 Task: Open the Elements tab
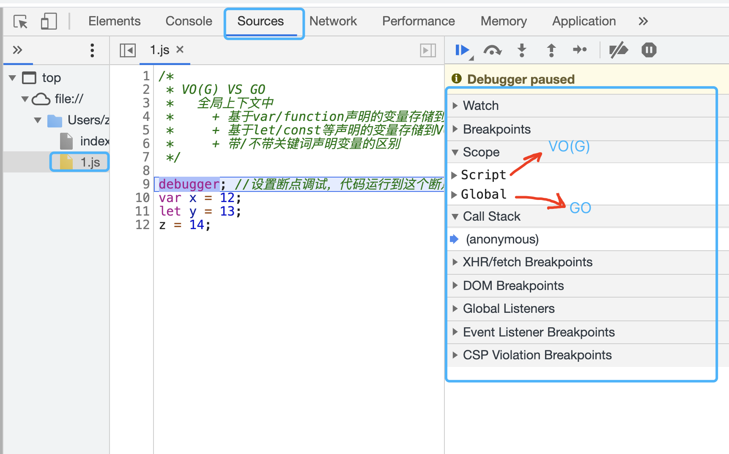pyautogui.click(x=114, y=21)
